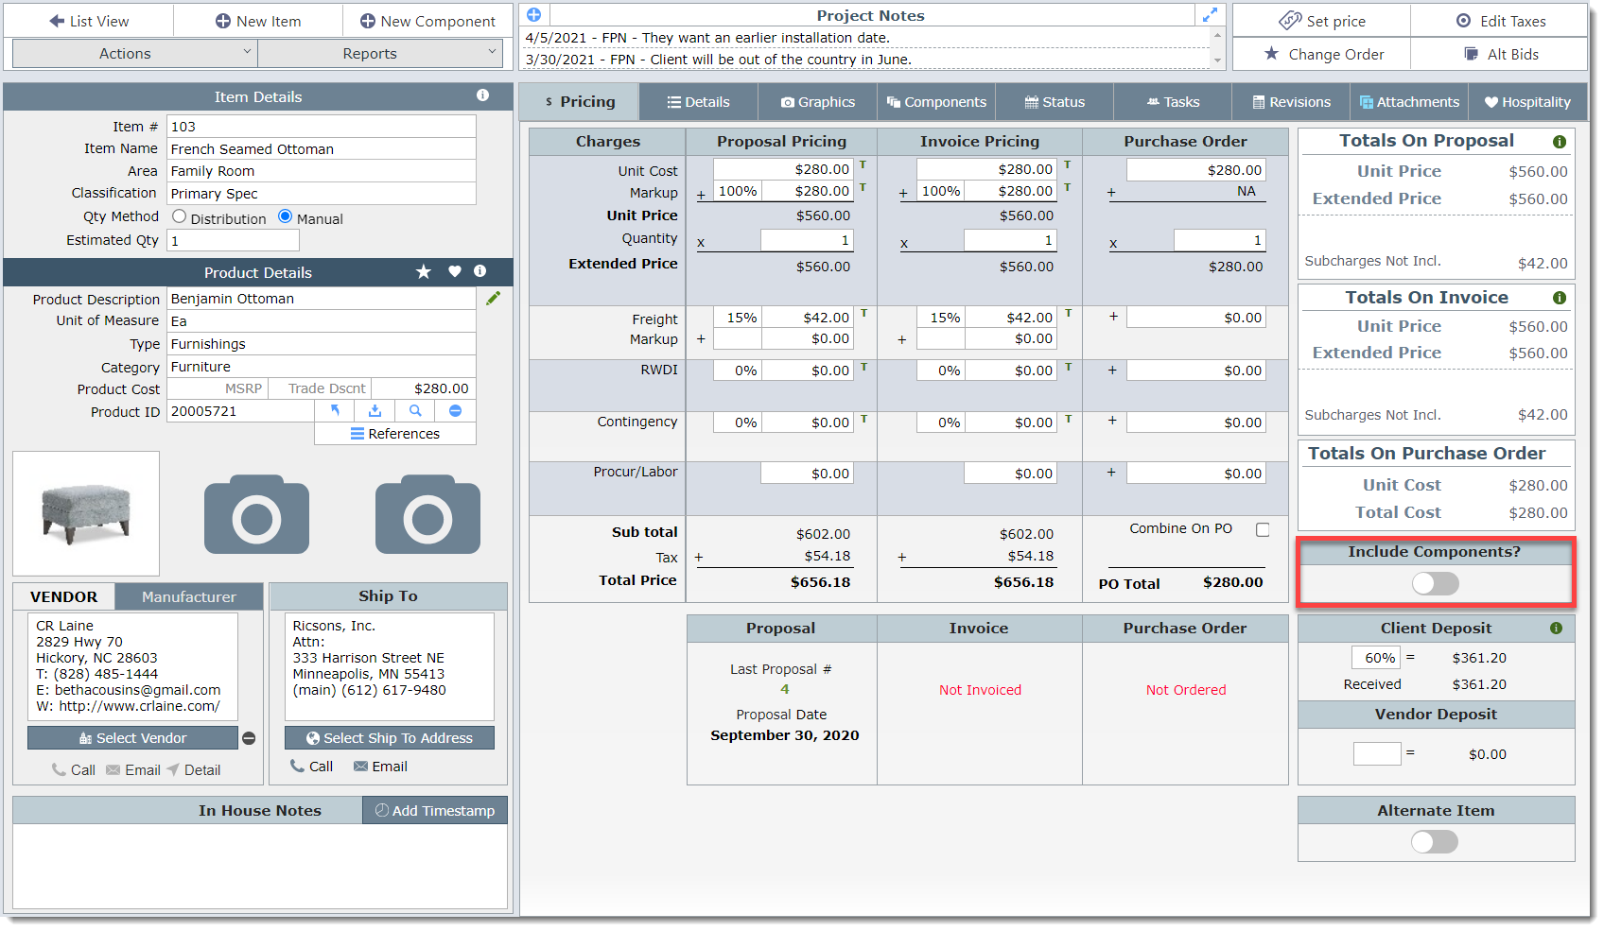
Task: Click Select Vendor button
Action: tap(132, 738)
